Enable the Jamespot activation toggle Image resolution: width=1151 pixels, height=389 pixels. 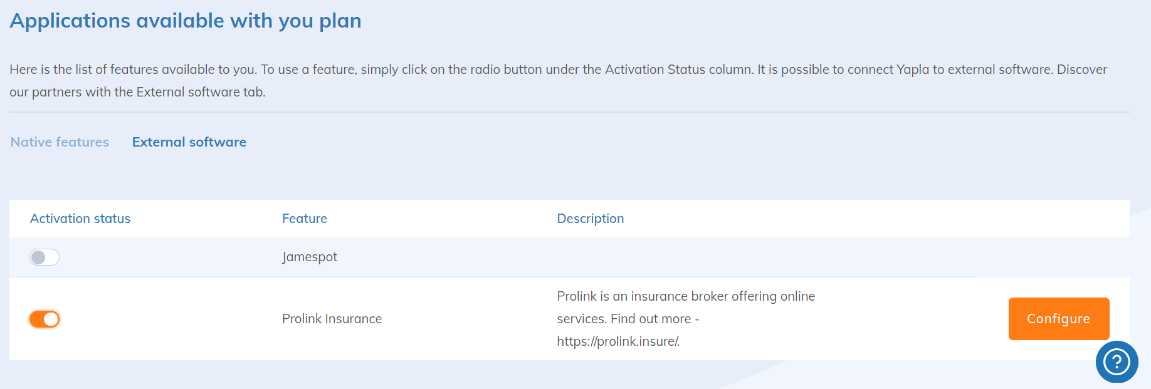(45, 257)
